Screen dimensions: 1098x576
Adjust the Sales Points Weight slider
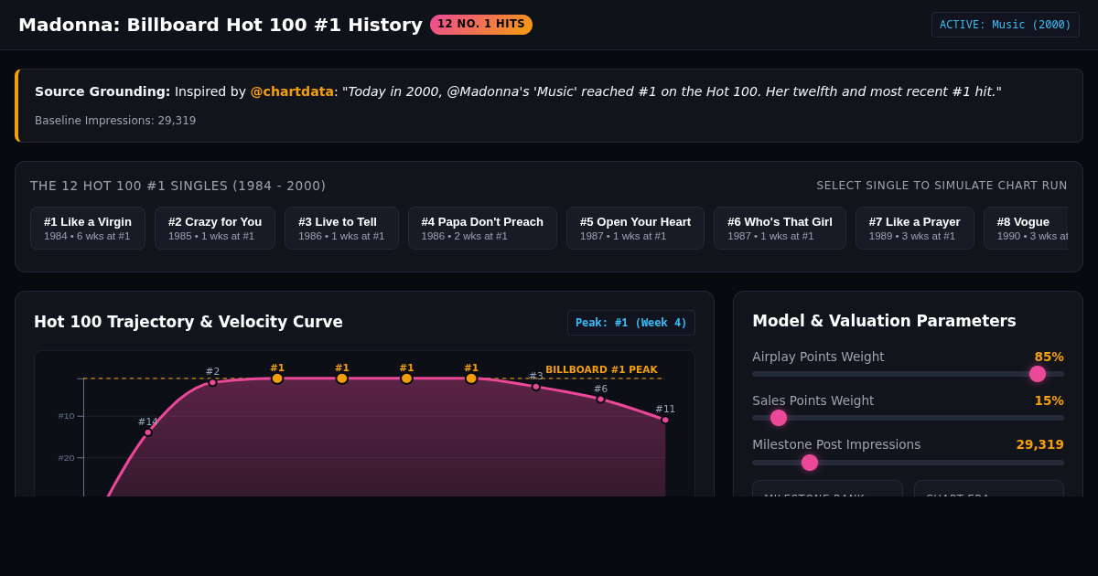point(908,418)
